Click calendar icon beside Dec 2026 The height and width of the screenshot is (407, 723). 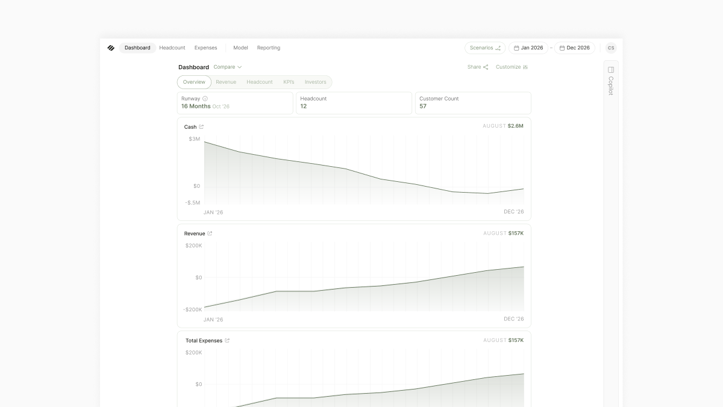[562, 48]
